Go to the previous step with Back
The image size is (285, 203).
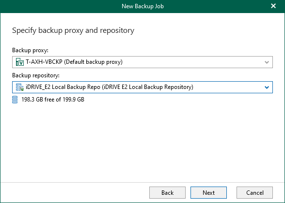click(x=167, y=193)
